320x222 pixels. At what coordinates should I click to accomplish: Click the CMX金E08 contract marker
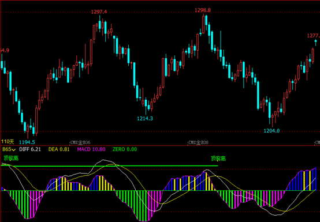198,142
